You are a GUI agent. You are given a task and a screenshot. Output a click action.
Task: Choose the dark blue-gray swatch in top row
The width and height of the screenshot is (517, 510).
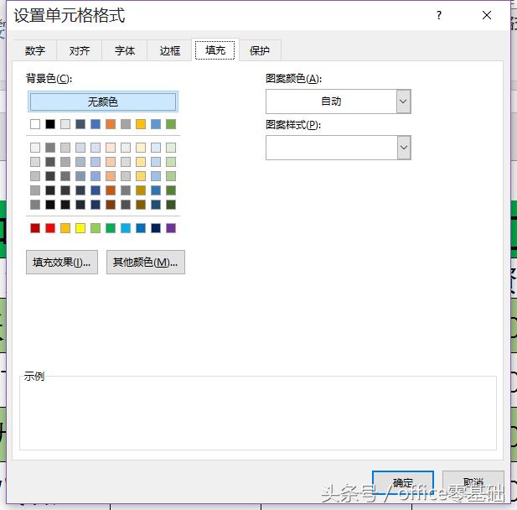pos(80,124)
